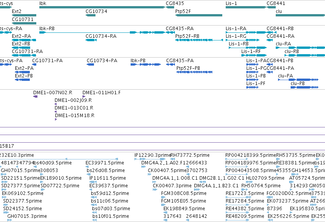Screen dimensions: 325x222
Task: Open the bs59d12.5prime EST label
Action: (x=110, y=193)
